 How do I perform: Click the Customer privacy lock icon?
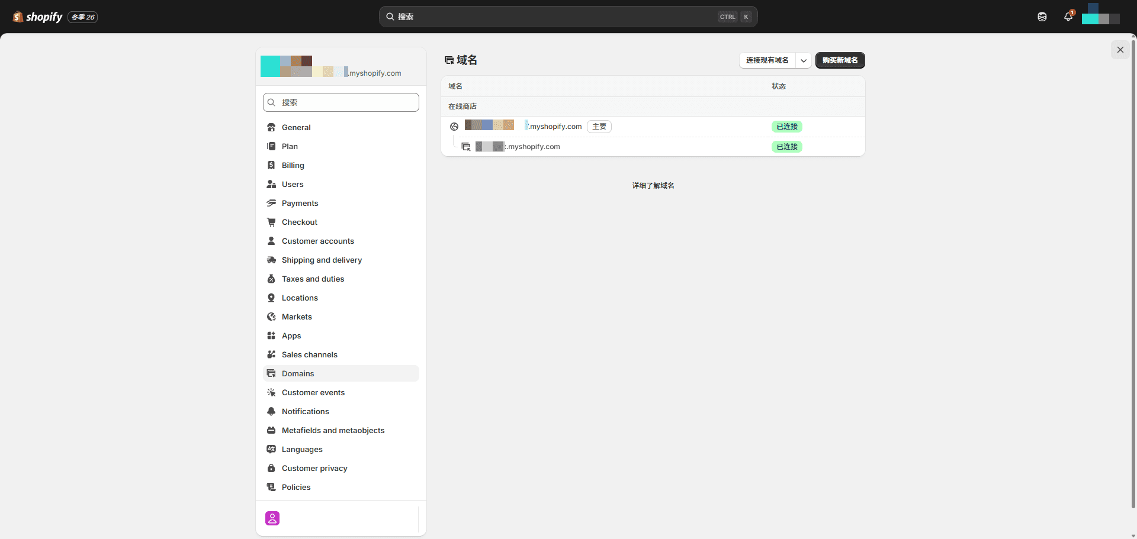pos(272,468)
